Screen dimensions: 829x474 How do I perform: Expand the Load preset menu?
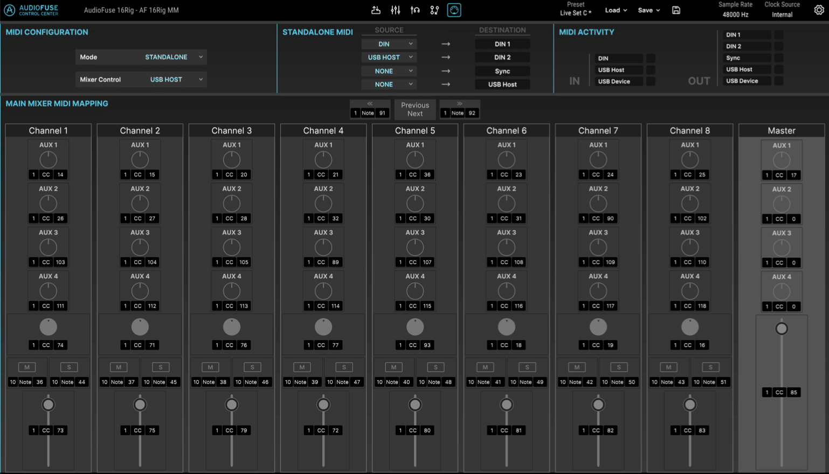point(616,10)
